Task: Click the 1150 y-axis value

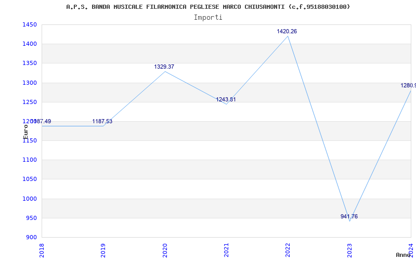Action: tap(30, 140)
